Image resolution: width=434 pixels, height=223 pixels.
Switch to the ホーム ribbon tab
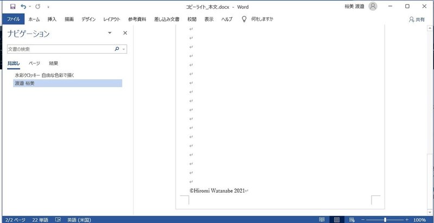coord(34,19)
